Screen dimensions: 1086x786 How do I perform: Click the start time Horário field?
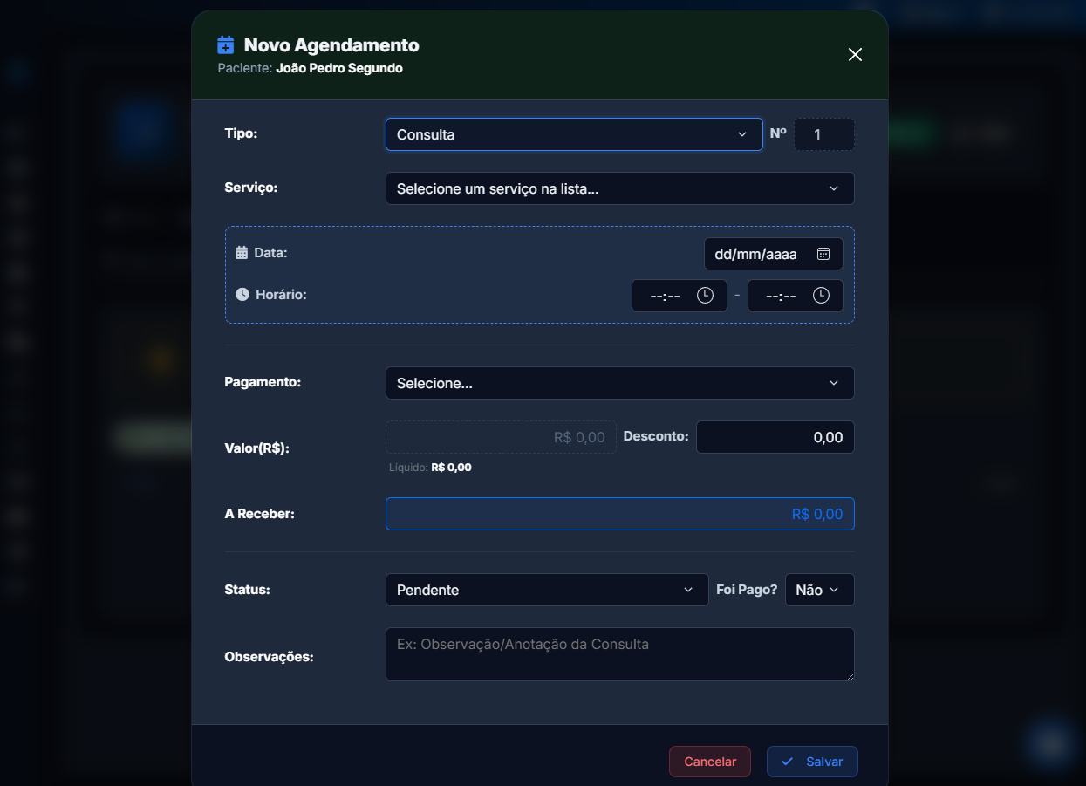680,296
